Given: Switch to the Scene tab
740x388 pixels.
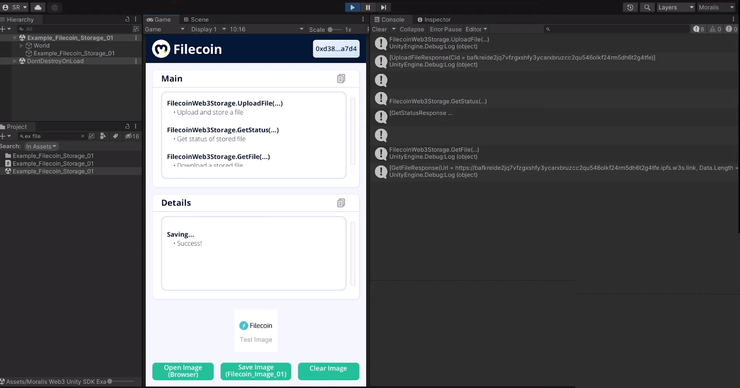Looking at the screenshot, I should tap(196, 19).
